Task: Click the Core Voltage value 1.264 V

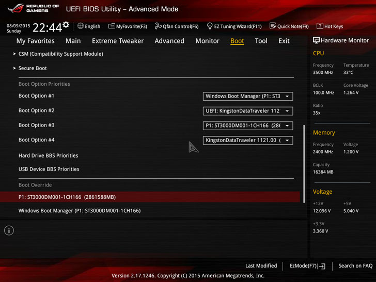Action: point(351,92)
